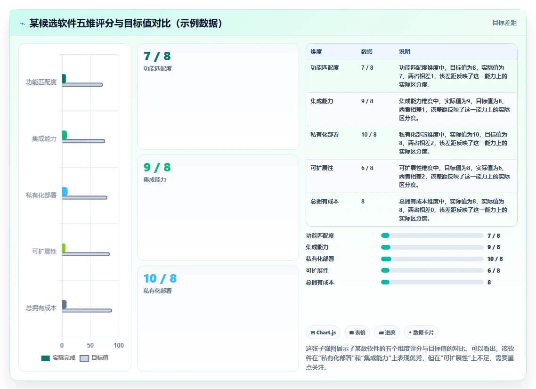This screenshot has width=536, height=389.
Task: Click the 私有化部署 caption under the 10 / 8 card
Action: click(158, 291)
